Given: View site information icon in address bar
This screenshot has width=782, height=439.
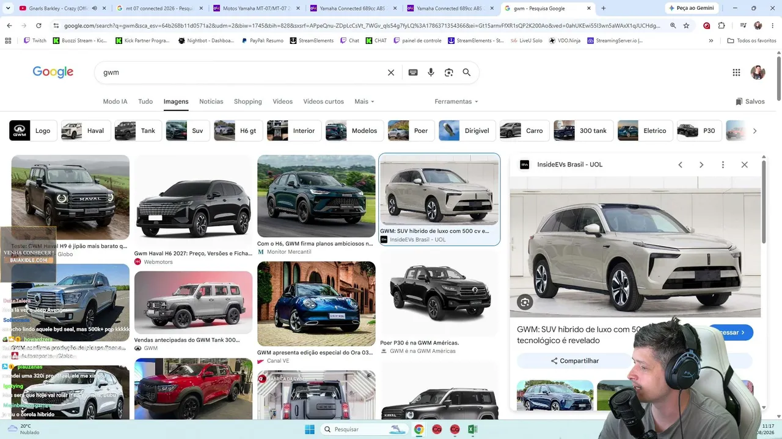Looking at the screenshot, I should tap(56, 26).
